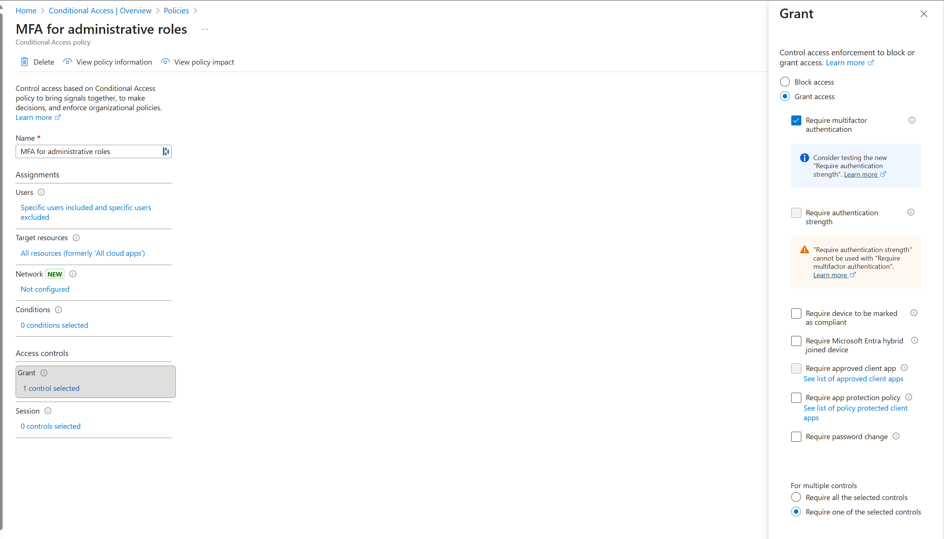This screenshot has height=539, width=944.
Task: Open 0 conditions selected link
Action: click(x=54, y=326)
